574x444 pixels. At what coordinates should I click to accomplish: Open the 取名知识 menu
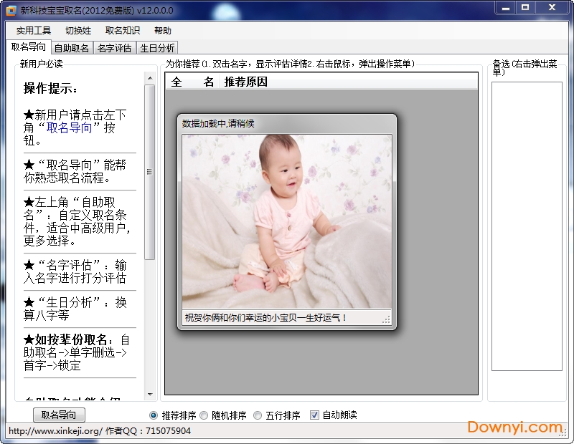pyautogui.click(x=123, y=31)
